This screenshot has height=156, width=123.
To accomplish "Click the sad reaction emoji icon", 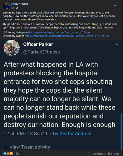I will coord(11,153).
